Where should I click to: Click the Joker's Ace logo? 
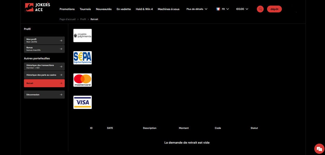pos(37,7)
